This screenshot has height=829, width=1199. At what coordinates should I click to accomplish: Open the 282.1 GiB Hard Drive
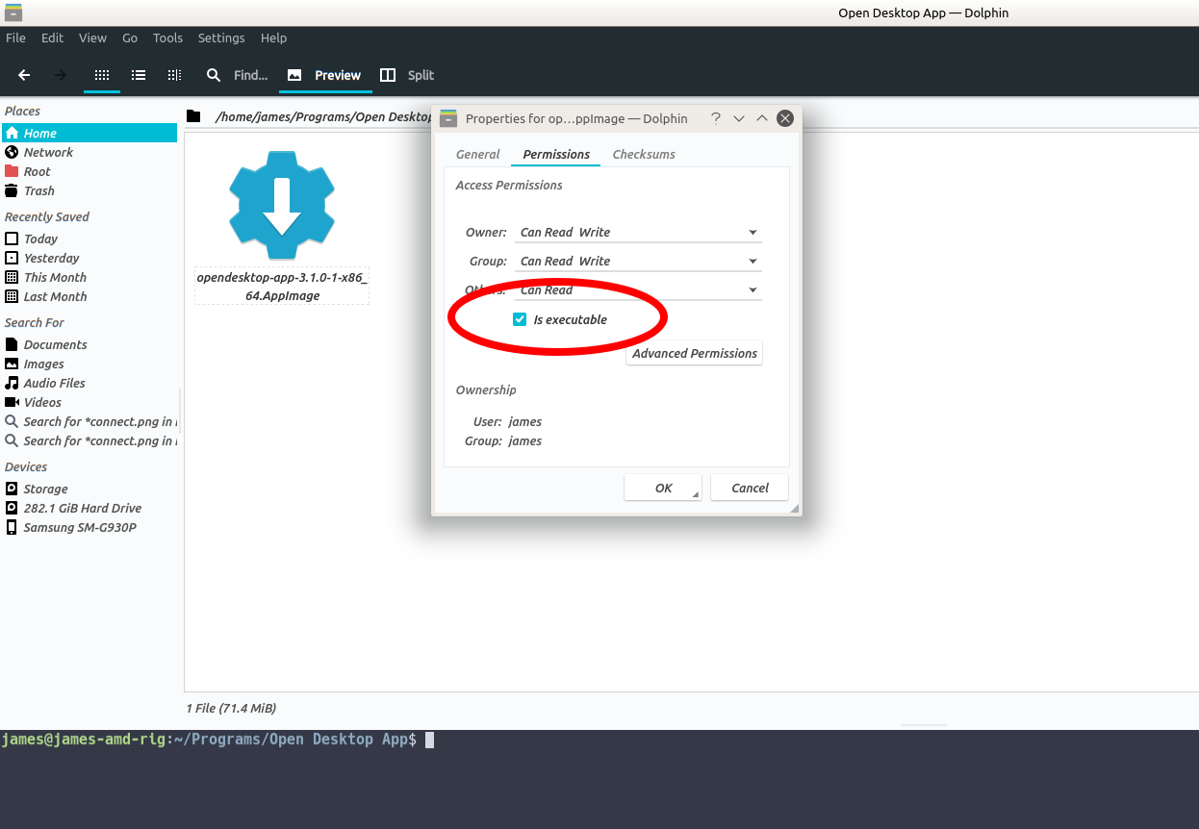(x=89, y=508)
